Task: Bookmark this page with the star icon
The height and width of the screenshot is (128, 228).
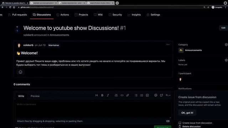Action: click(208, 7)
